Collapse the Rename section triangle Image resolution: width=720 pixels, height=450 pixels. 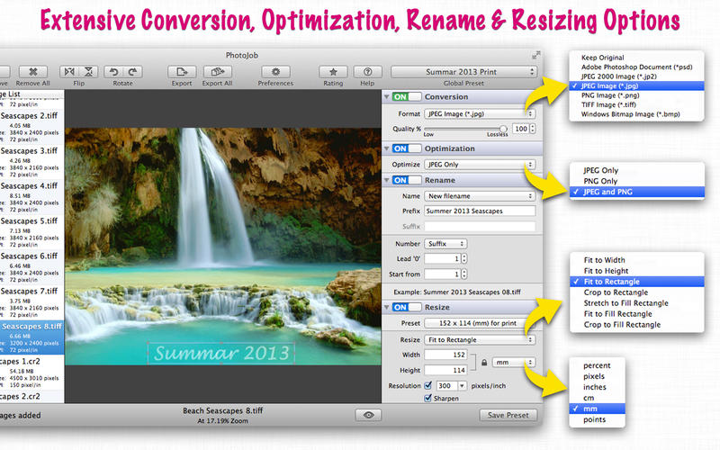point(387,180)
